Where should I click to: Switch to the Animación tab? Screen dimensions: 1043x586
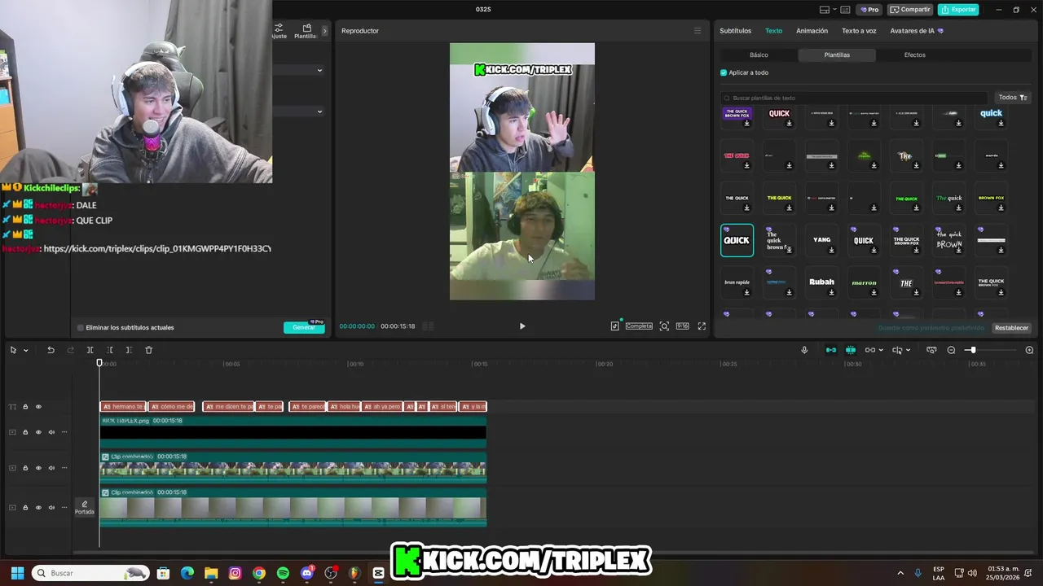(x=812, y=31)
